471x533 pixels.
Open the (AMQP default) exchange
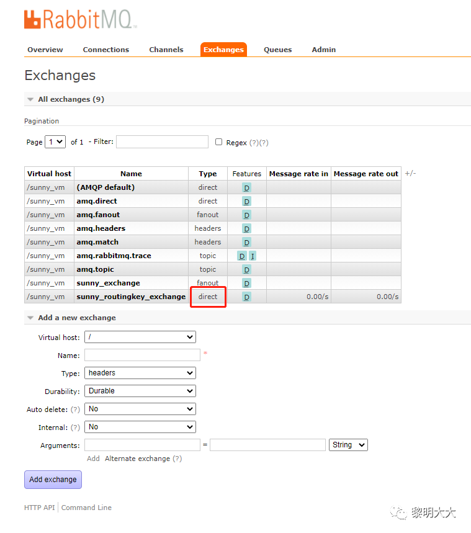tap(105, 187)
